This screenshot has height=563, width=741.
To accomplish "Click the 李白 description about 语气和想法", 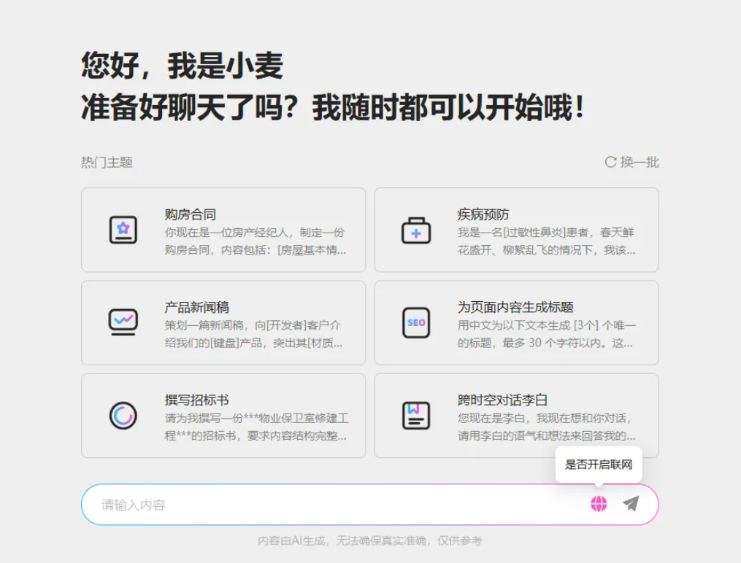I will [546, 427].
